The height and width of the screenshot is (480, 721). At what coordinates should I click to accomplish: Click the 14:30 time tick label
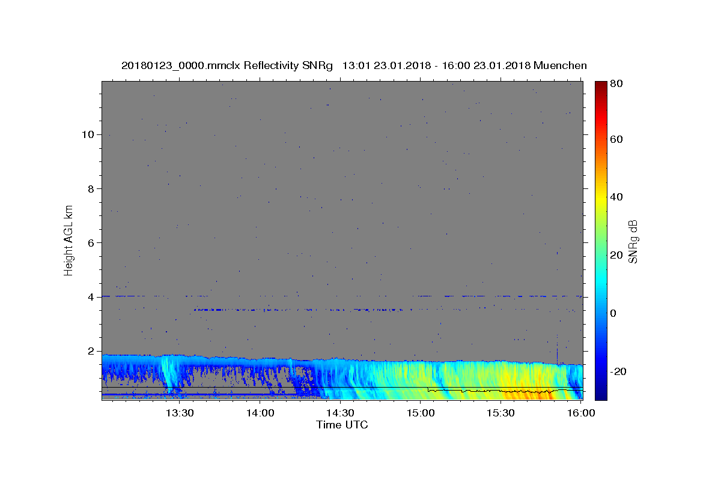(340, 413)
